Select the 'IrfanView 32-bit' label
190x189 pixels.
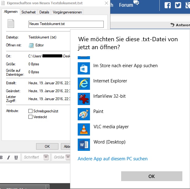point(109,96)
